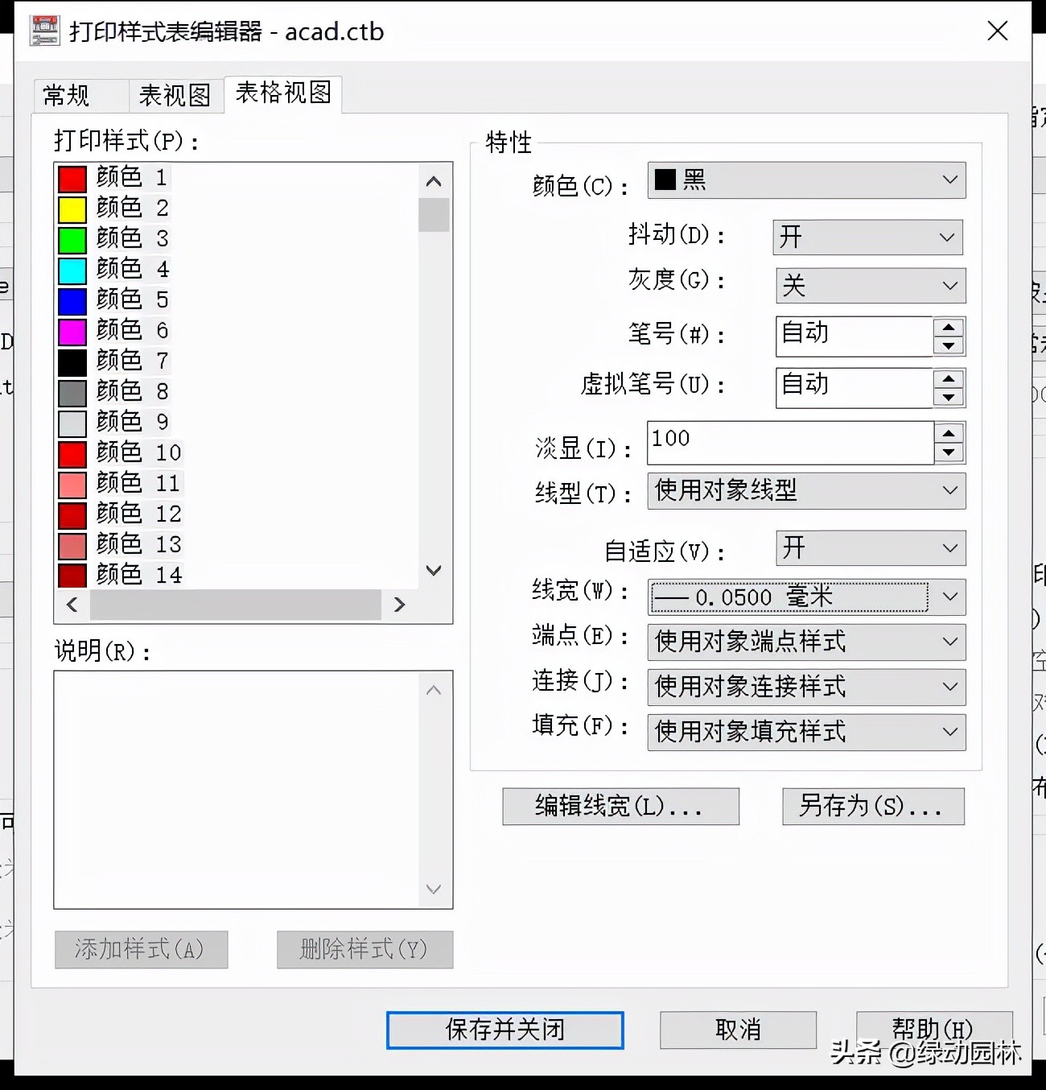
Task: Click 保存并关闭 to save and close
Action: click(504, 1030)
